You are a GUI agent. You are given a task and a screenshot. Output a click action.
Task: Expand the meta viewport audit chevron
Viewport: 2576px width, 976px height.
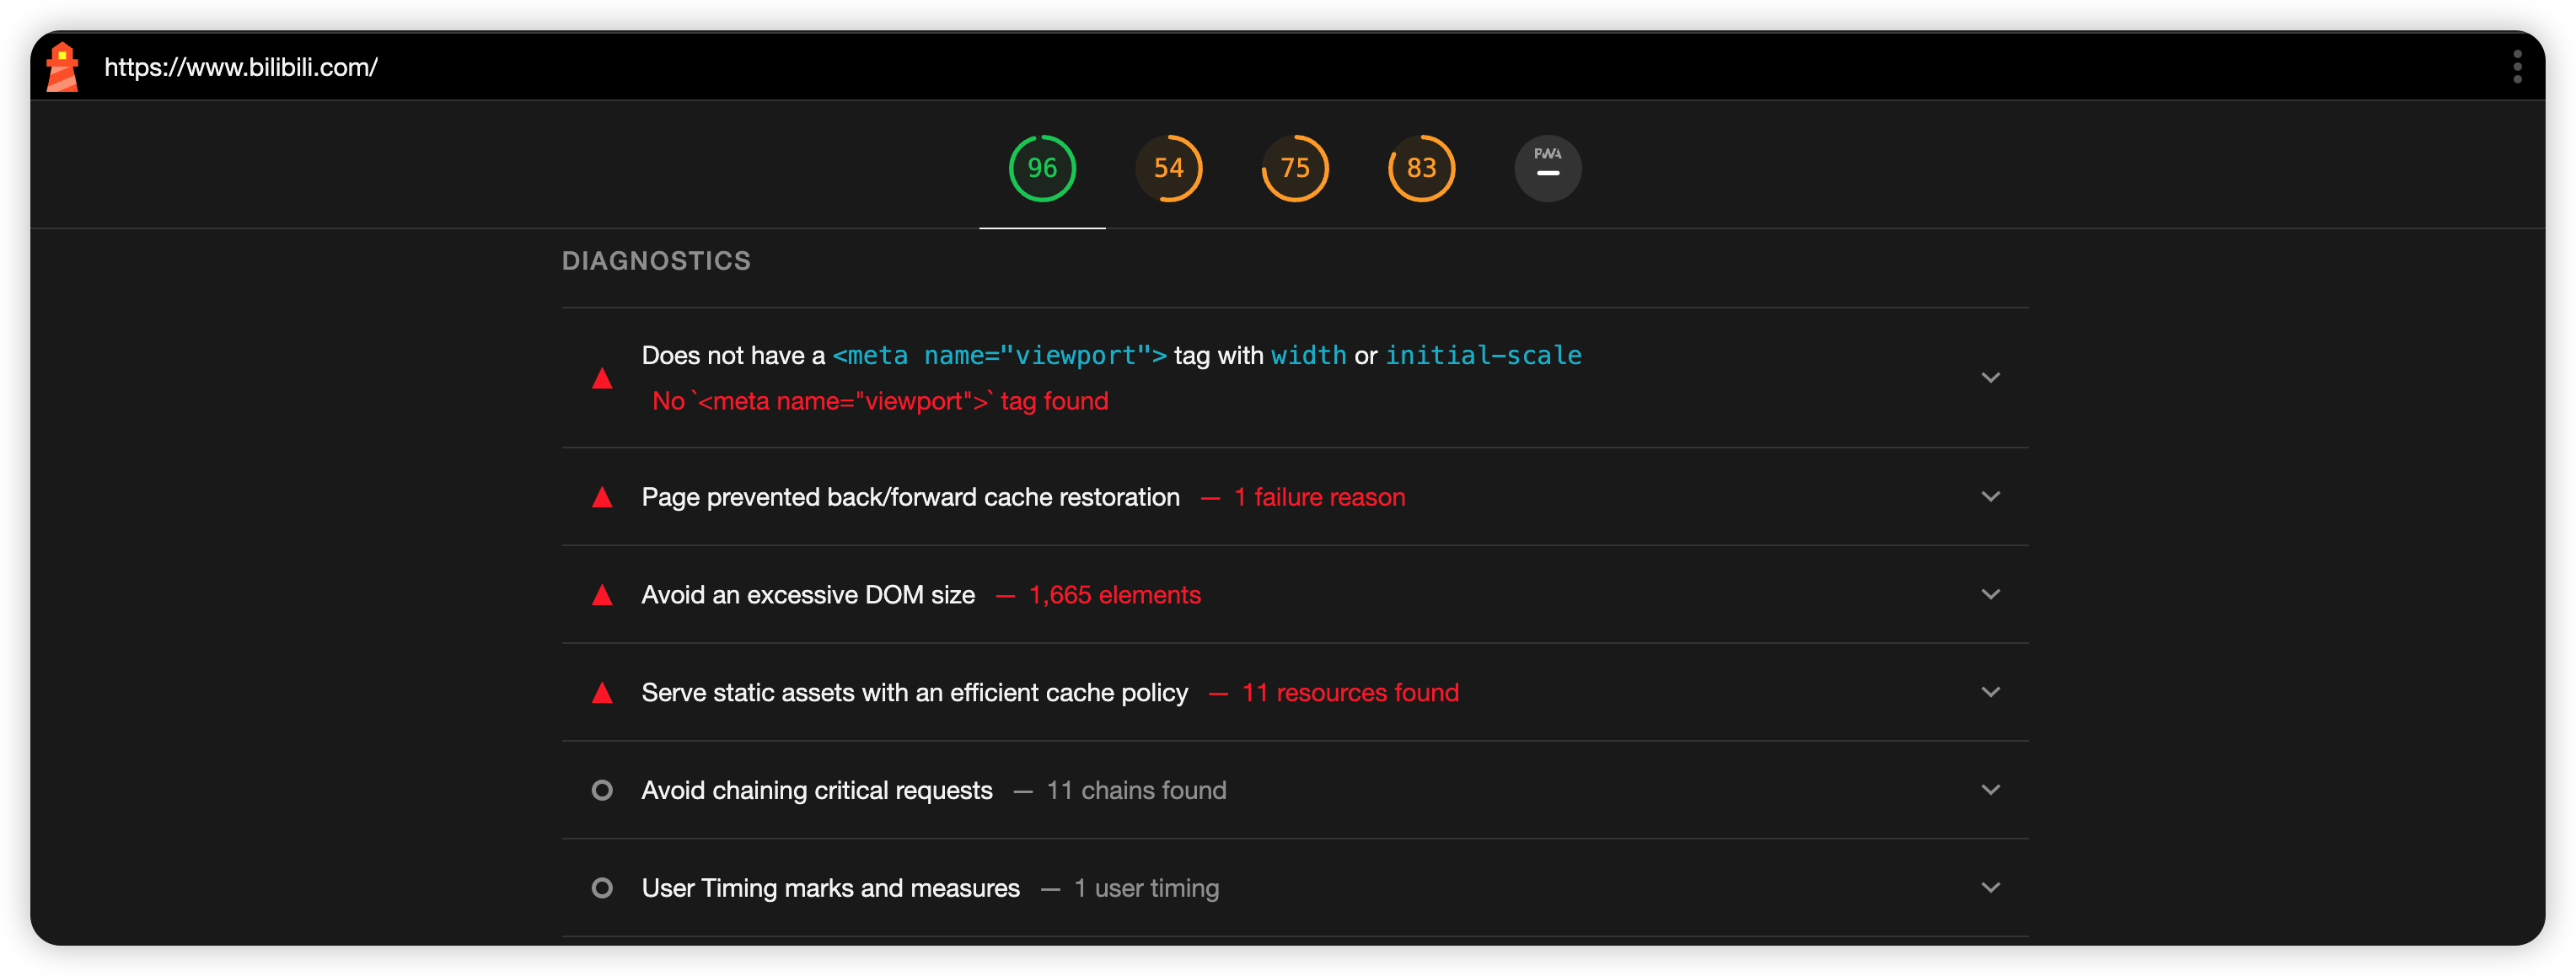[1990, 378]
